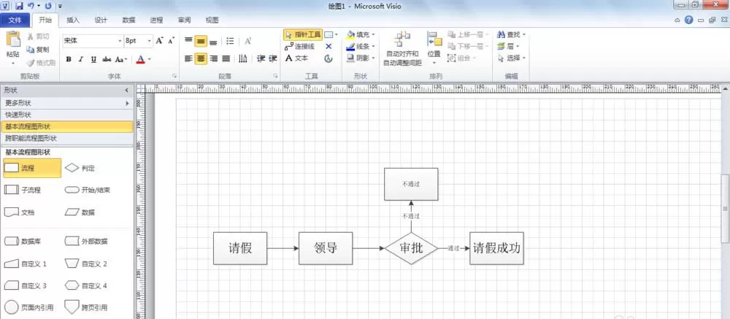Click 自动对齐和自动调整间距 button

coord(403,48)
